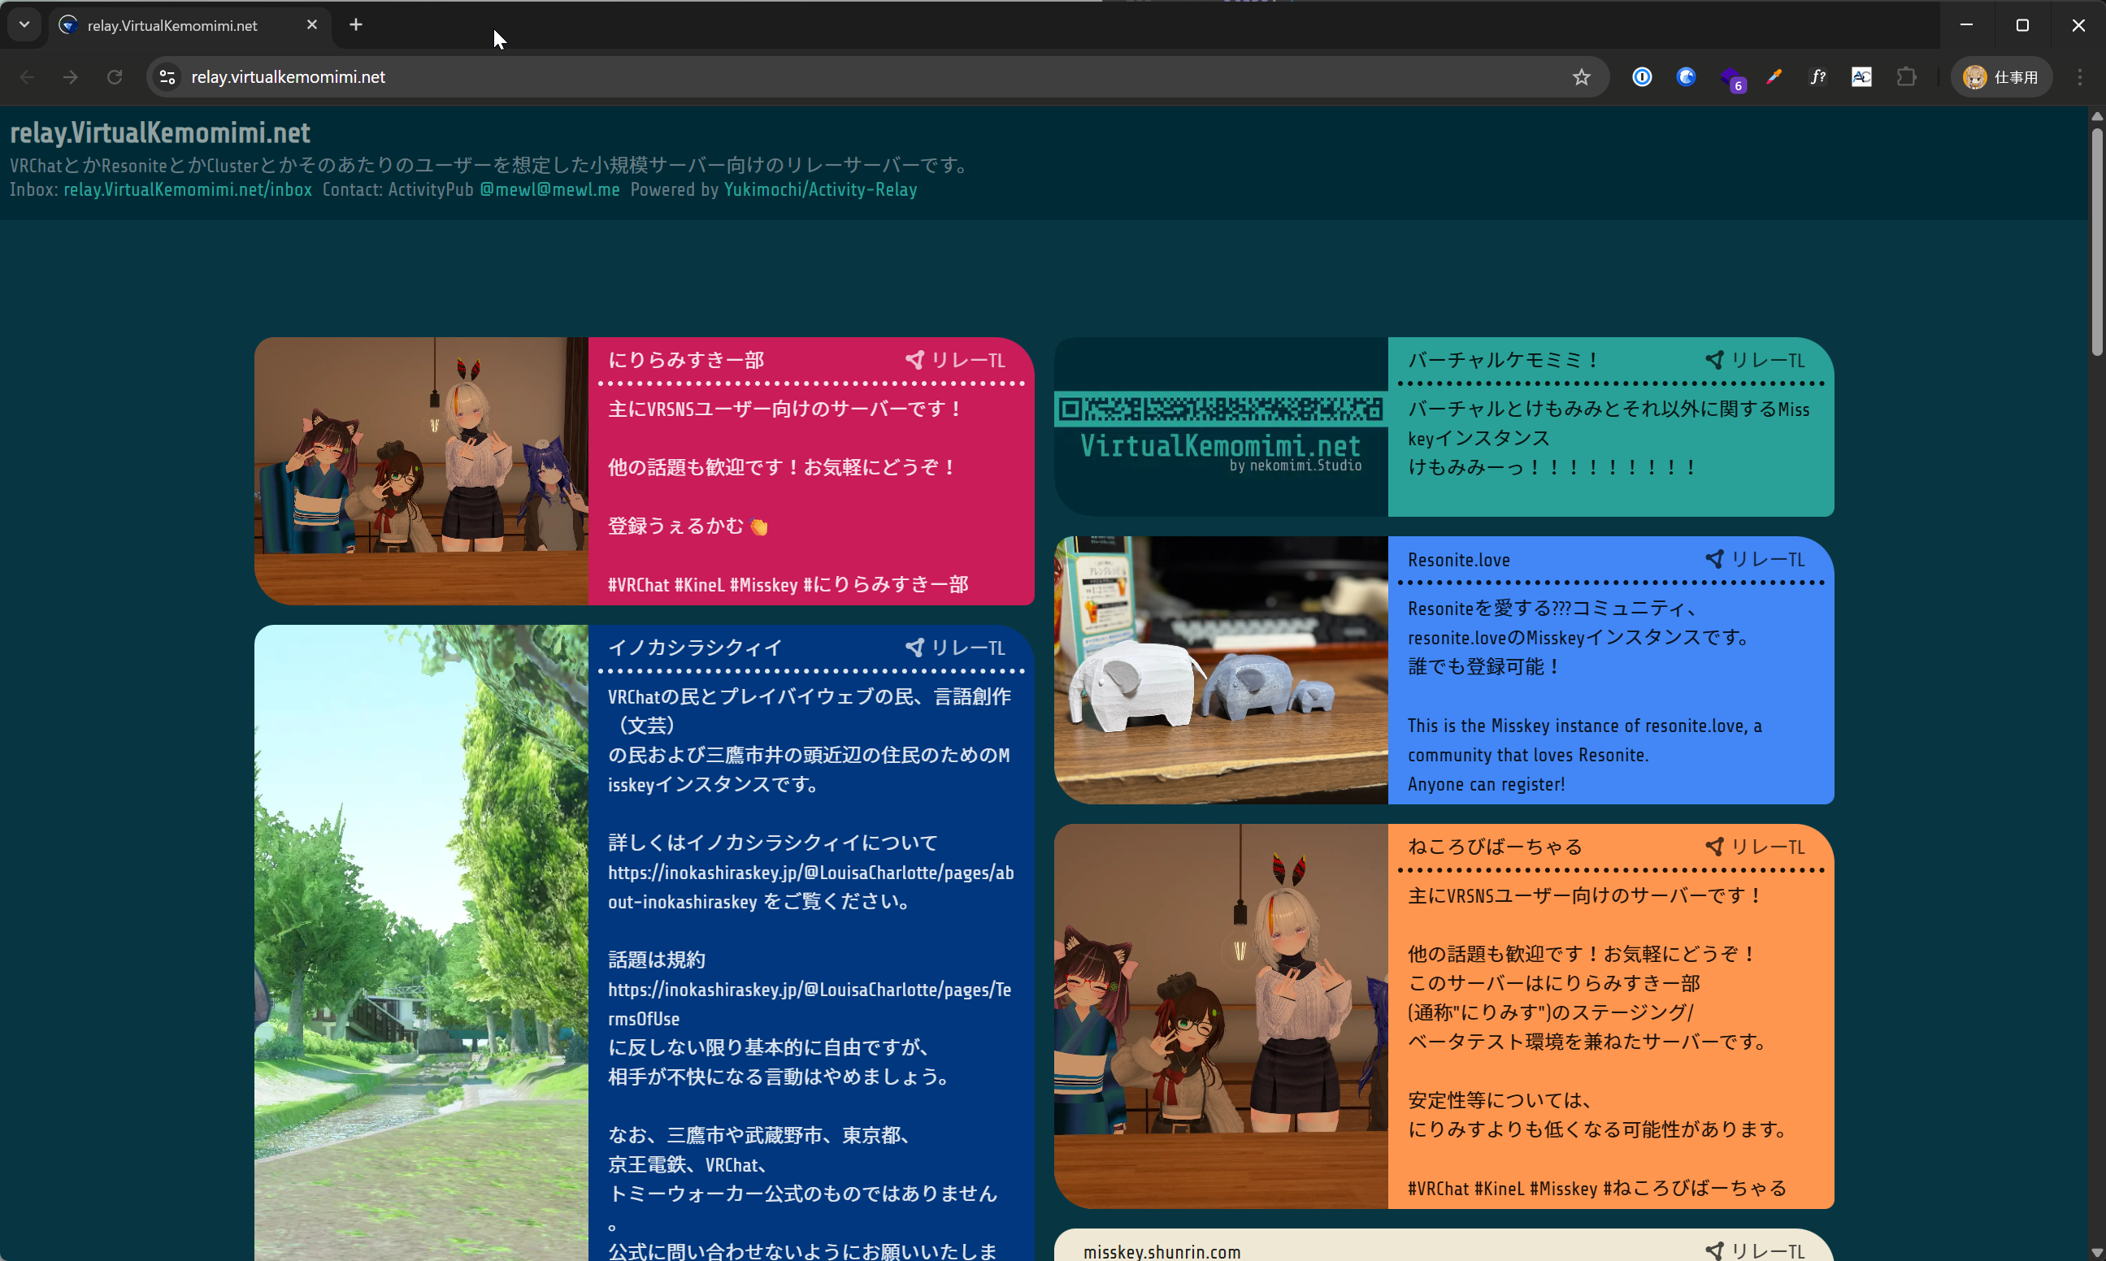Open site information icon in address bar
Screen dimensions: 2106x1261
click(167, 77)
